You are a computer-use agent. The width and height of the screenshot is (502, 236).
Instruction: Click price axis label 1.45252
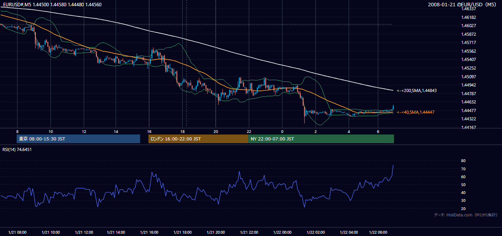[x=468, y=68]
